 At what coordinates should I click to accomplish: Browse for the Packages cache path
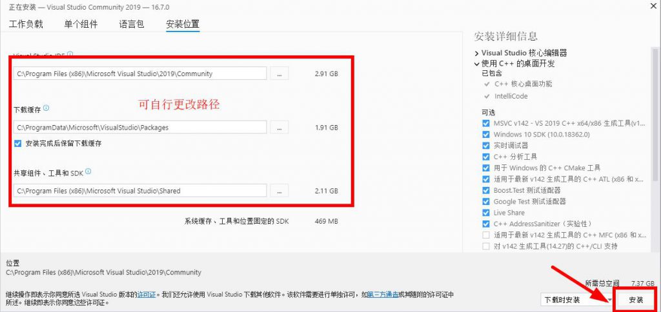pyautogui.click(x=279, y=127)
